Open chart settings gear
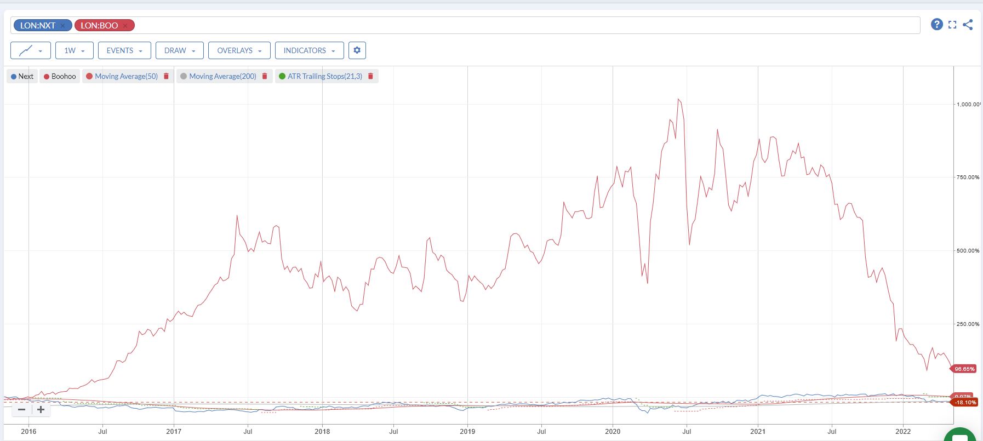This screenshot has height=441, width=983. tap(357, 50)
